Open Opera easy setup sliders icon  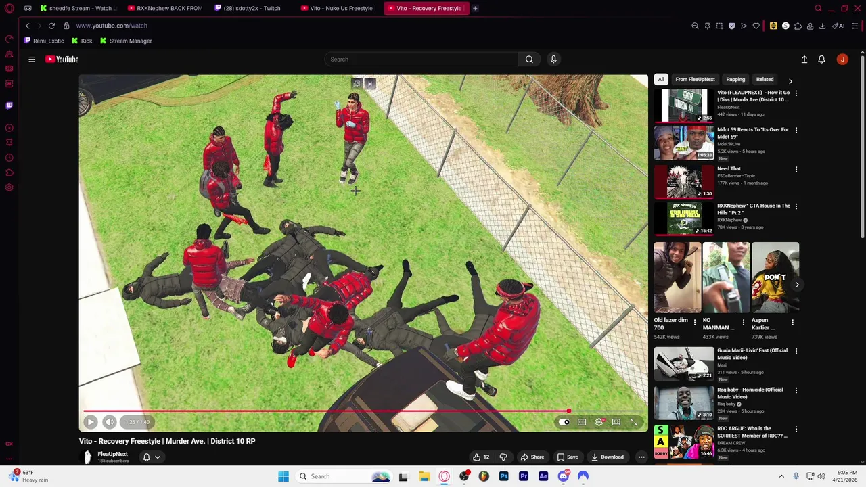point(855,26)
